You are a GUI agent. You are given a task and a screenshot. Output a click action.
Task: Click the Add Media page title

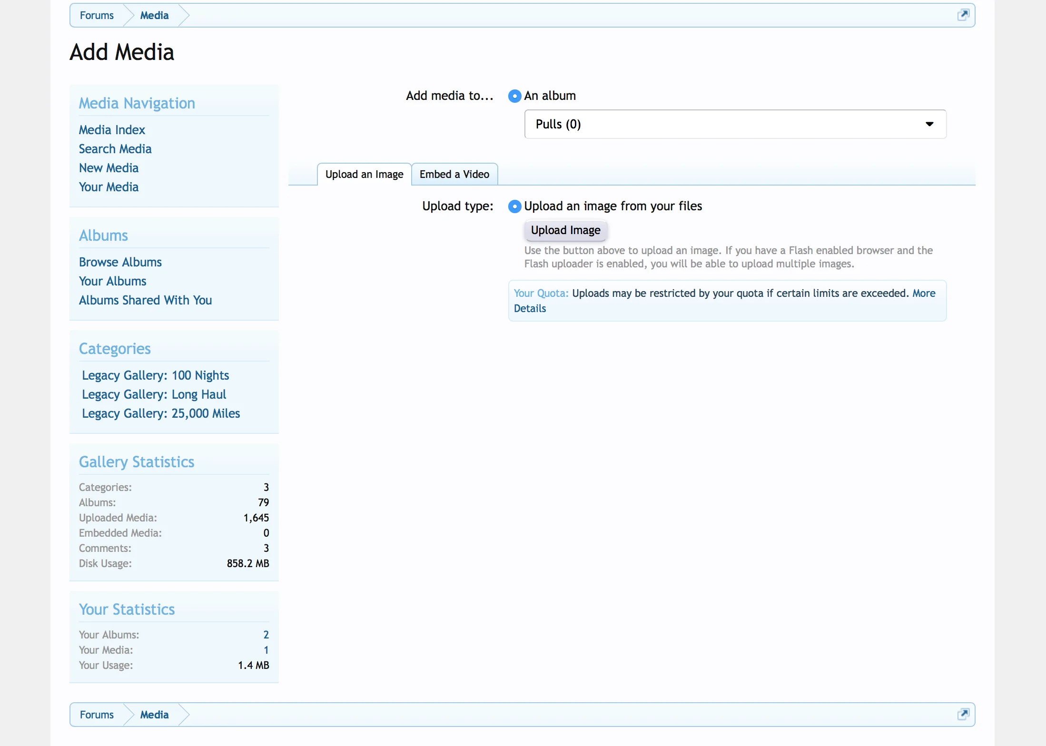[x=122, y=52]
